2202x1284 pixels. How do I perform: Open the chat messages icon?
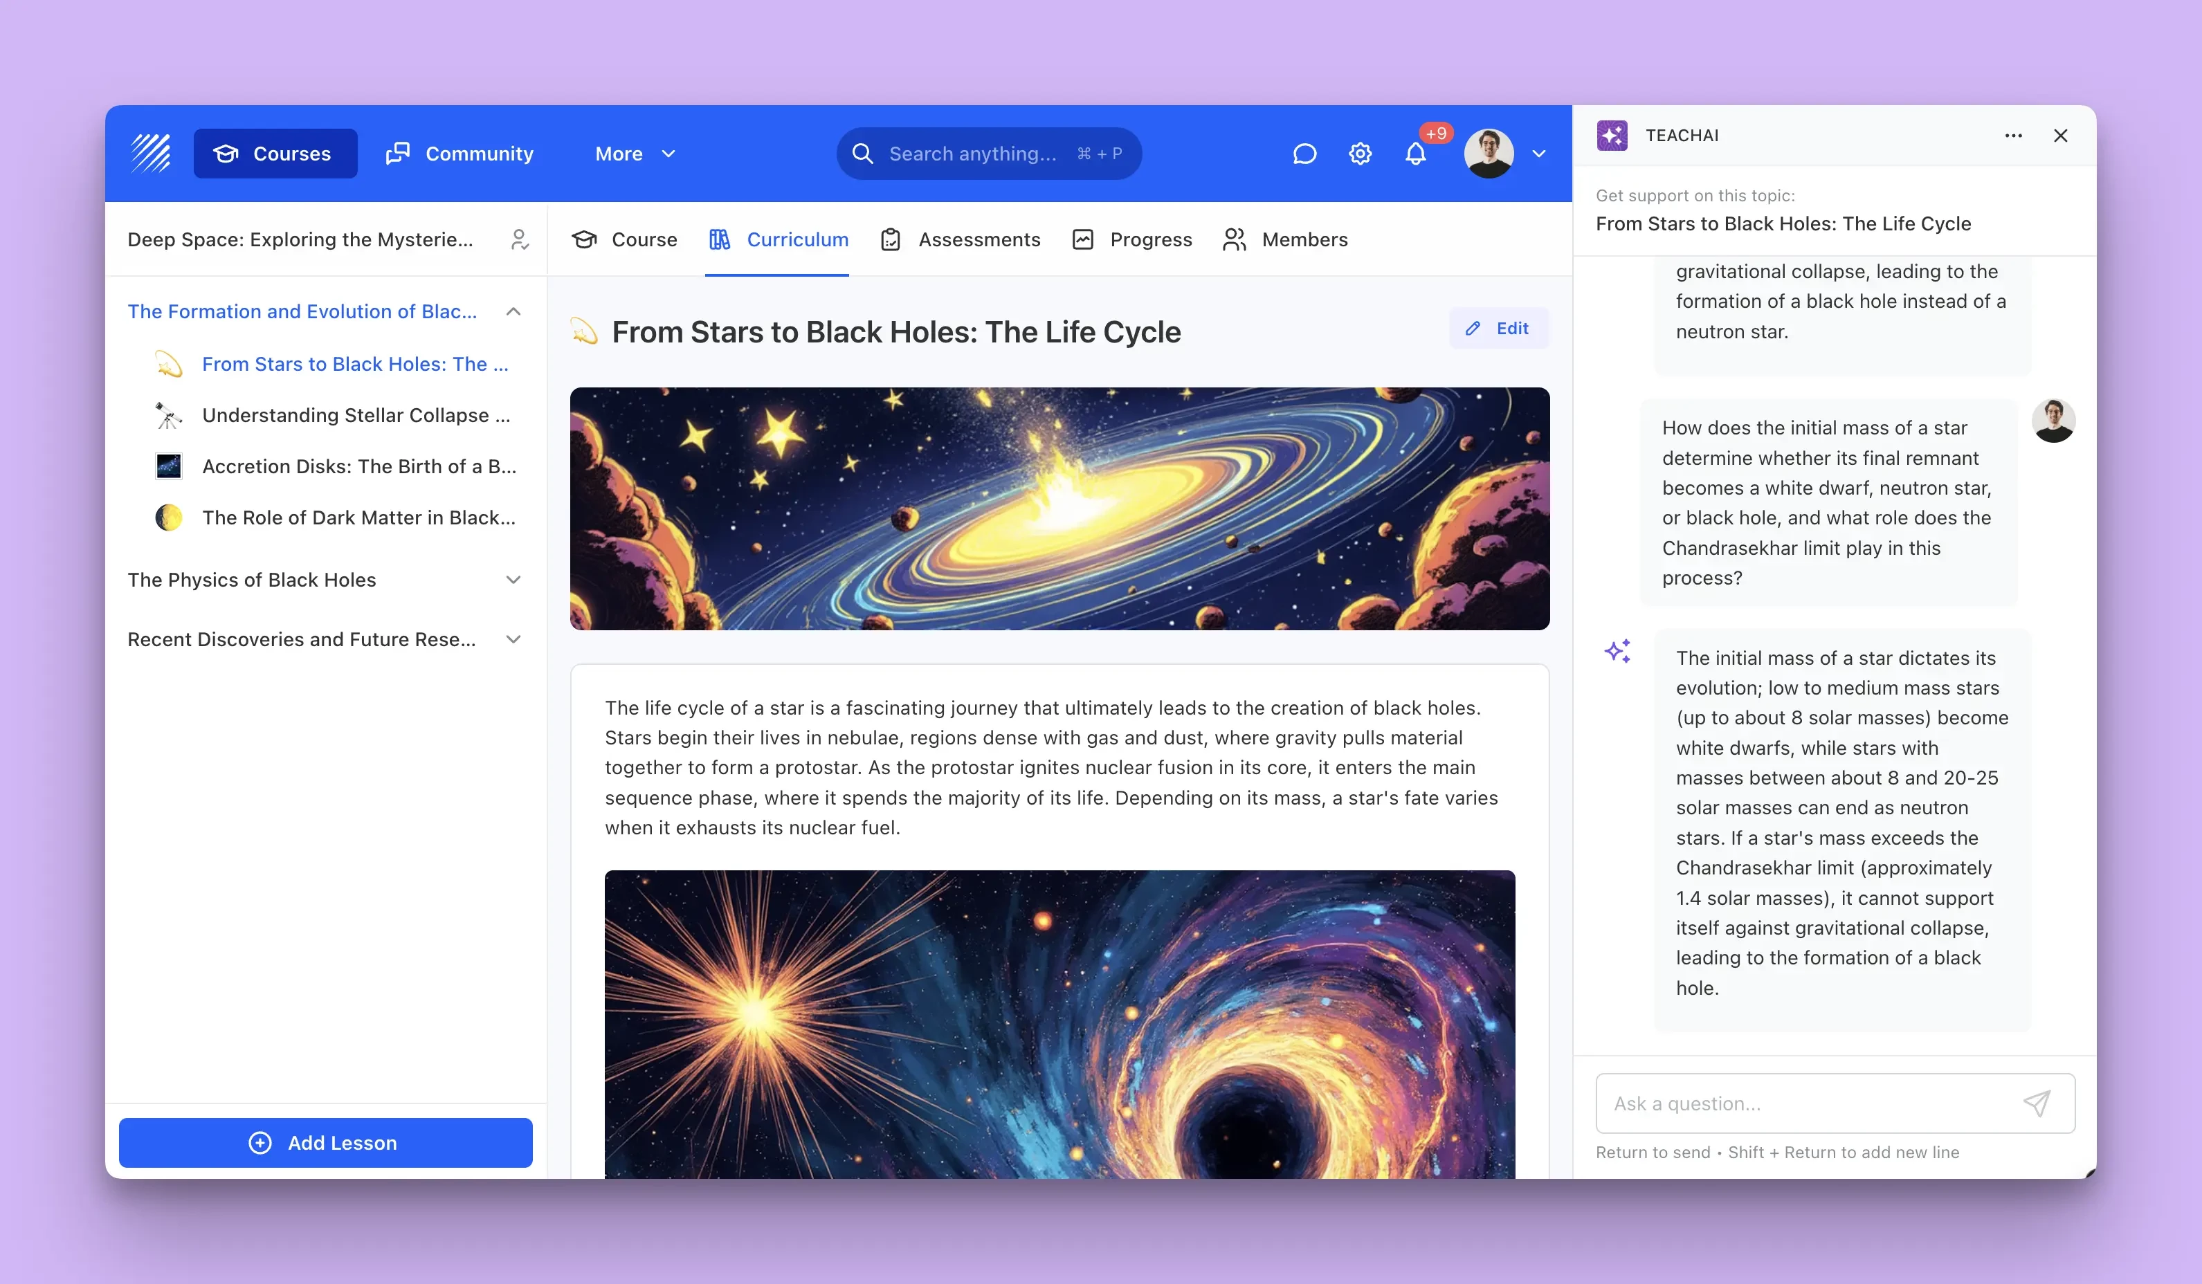(1304, 154)
